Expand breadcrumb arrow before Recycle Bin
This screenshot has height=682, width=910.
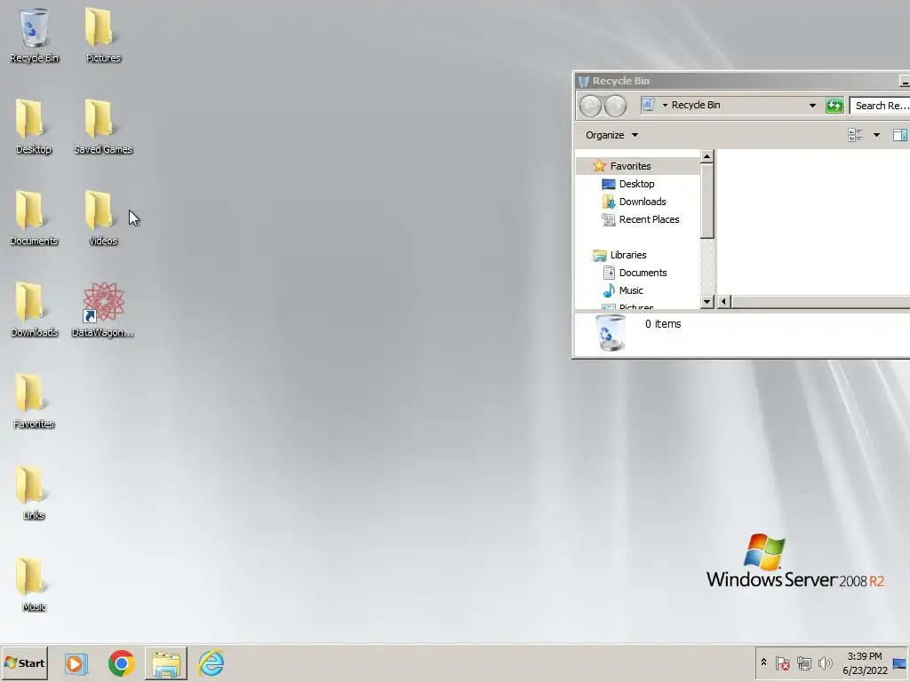665,106
